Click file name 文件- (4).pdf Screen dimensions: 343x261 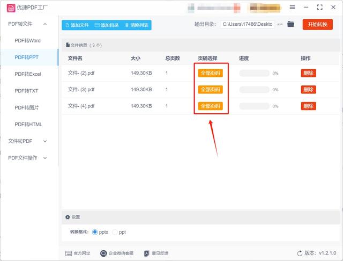pos(81,106)
